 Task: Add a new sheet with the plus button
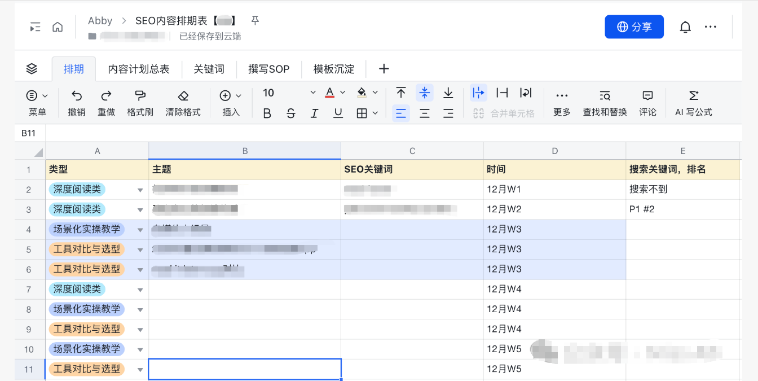pyautogui.click(x=384, y=68)
